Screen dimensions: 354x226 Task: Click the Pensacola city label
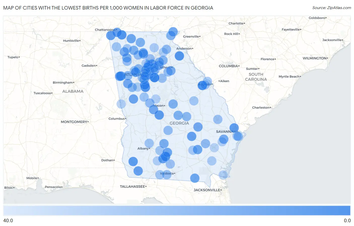[53, 187]
